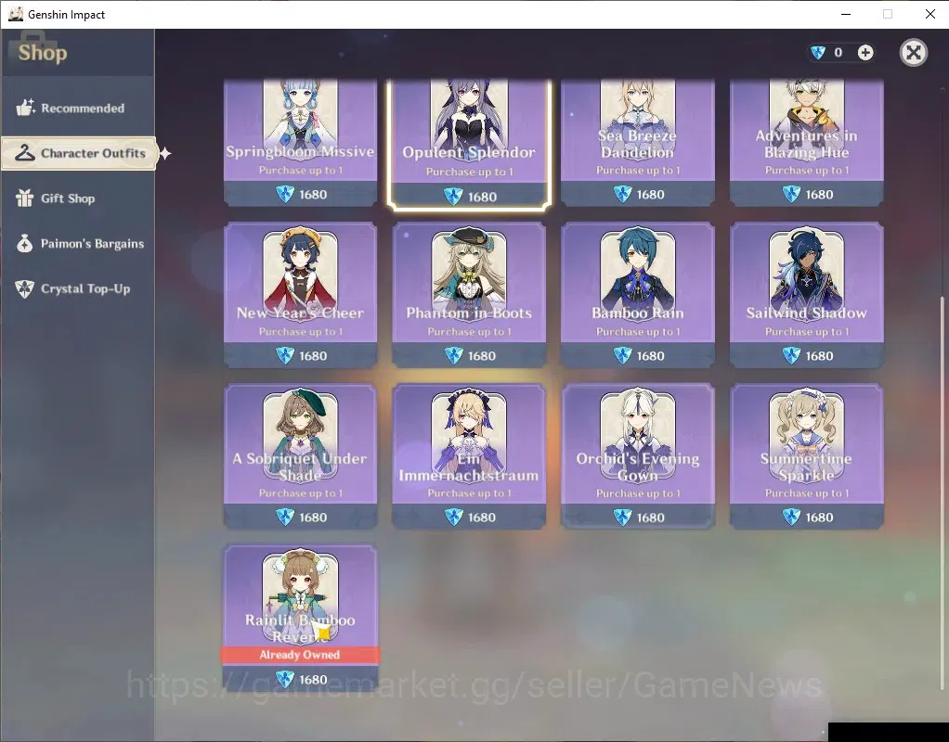Click the Genesis Crystal balance icon
This screenshot has height=742, width=949.
818,53
